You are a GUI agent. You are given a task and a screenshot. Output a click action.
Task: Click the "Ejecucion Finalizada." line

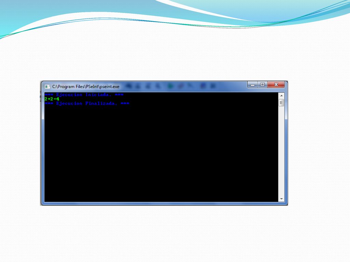87,103
